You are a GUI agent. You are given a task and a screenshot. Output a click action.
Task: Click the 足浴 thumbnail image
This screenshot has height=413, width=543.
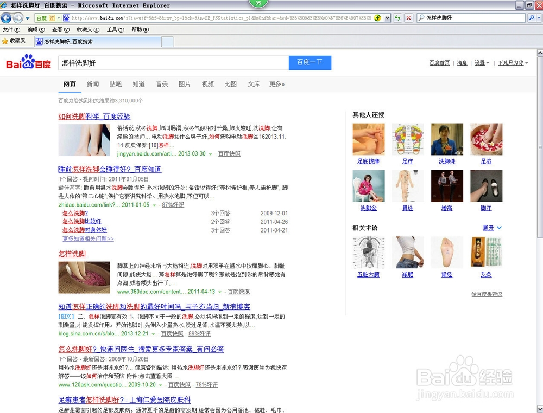(x=486, y=139)
